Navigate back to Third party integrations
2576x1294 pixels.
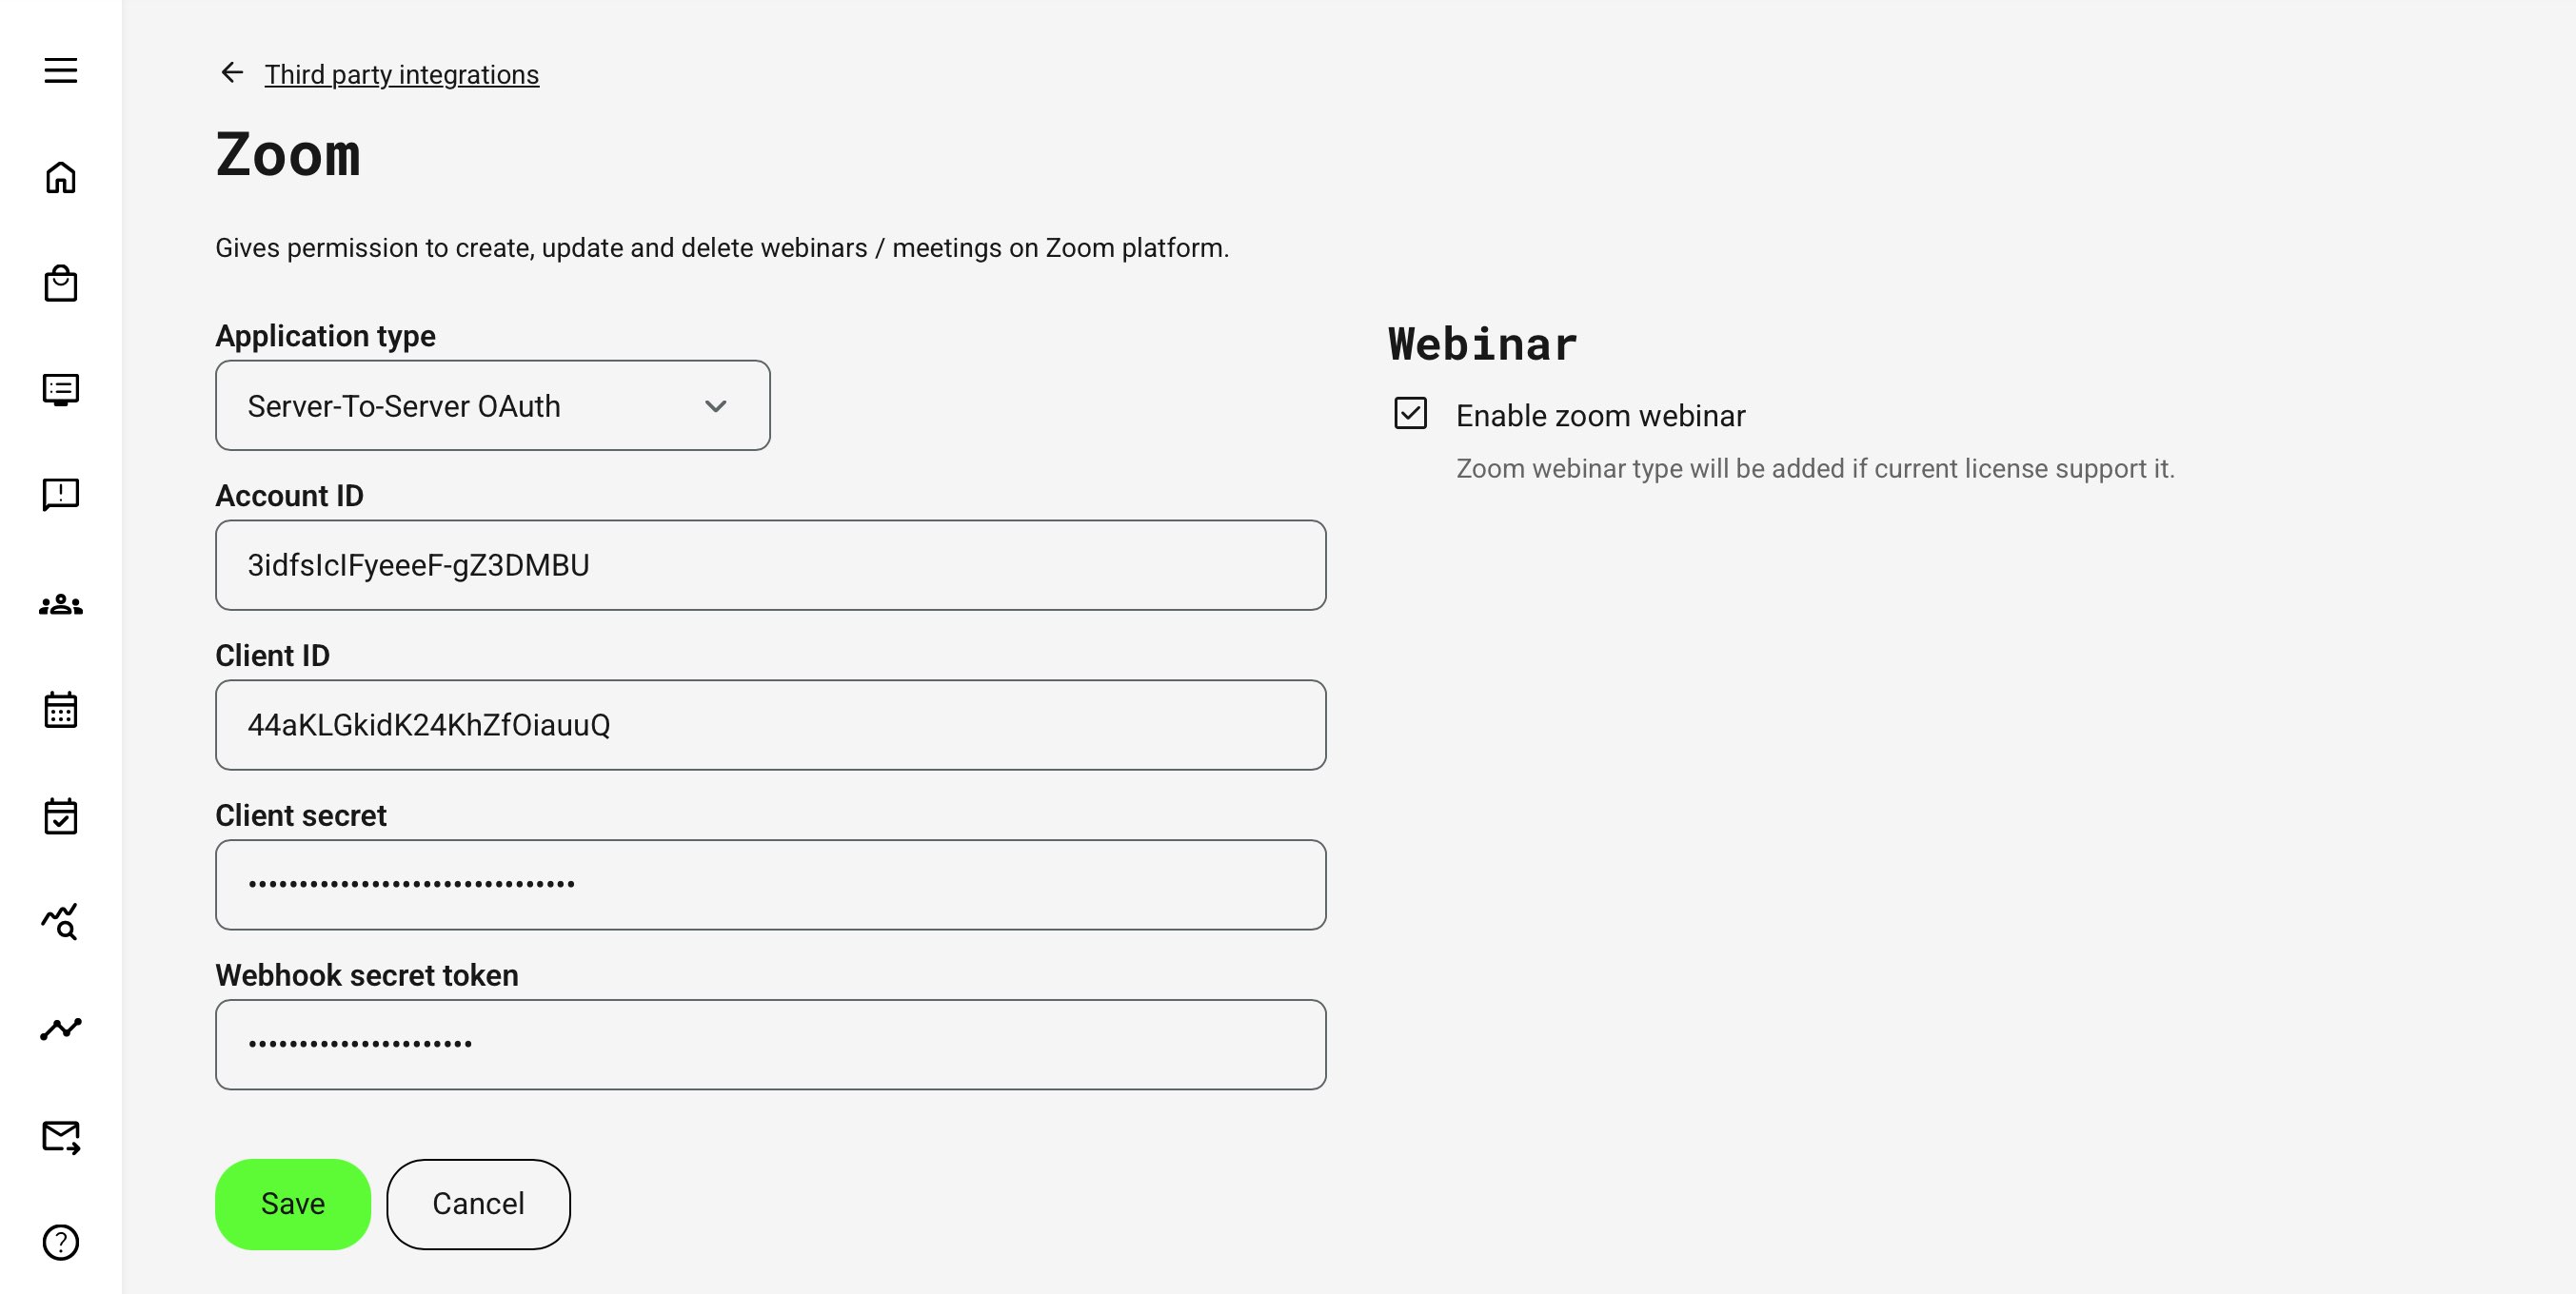pyautogui.click(x=401, y=73)
